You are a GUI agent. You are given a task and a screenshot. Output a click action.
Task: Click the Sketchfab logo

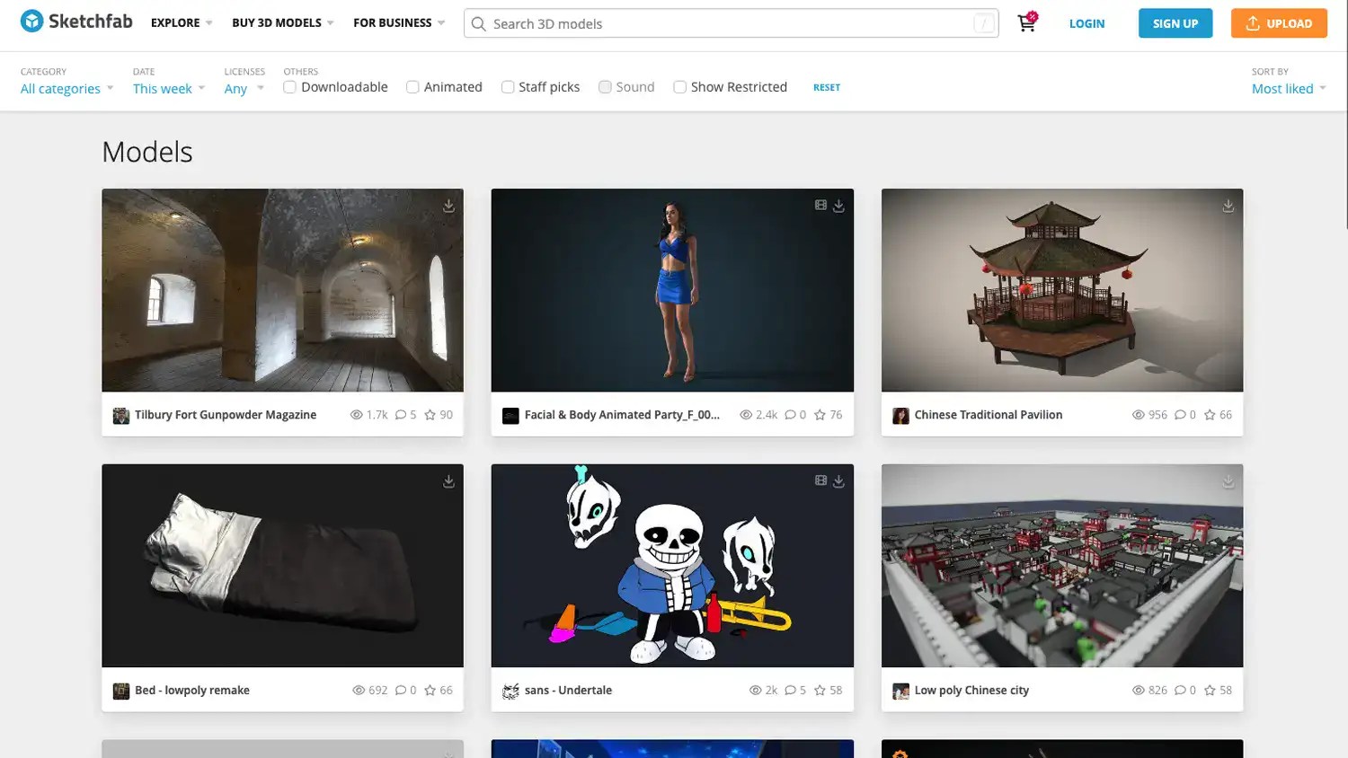point(76,22)
